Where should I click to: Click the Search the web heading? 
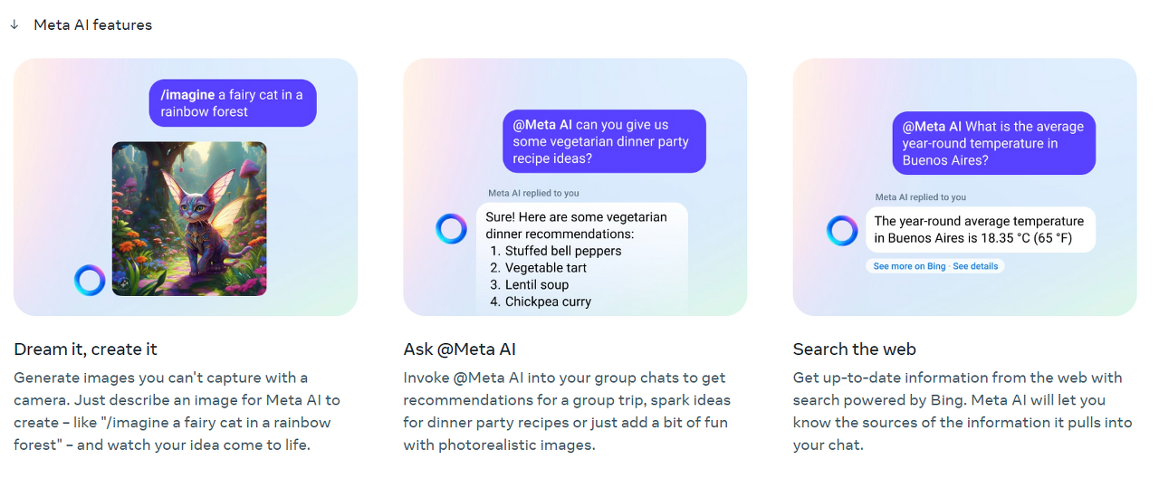855,349
